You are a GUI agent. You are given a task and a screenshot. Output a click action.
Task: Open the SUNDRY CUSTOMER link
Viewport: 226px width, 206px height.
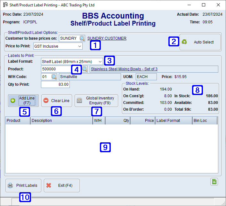pos(107,38)
